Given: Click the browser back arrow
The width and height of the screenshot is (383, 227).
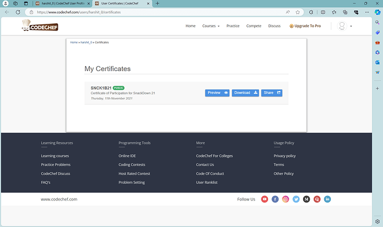Looking at the screenshot, I should point(7,12).
